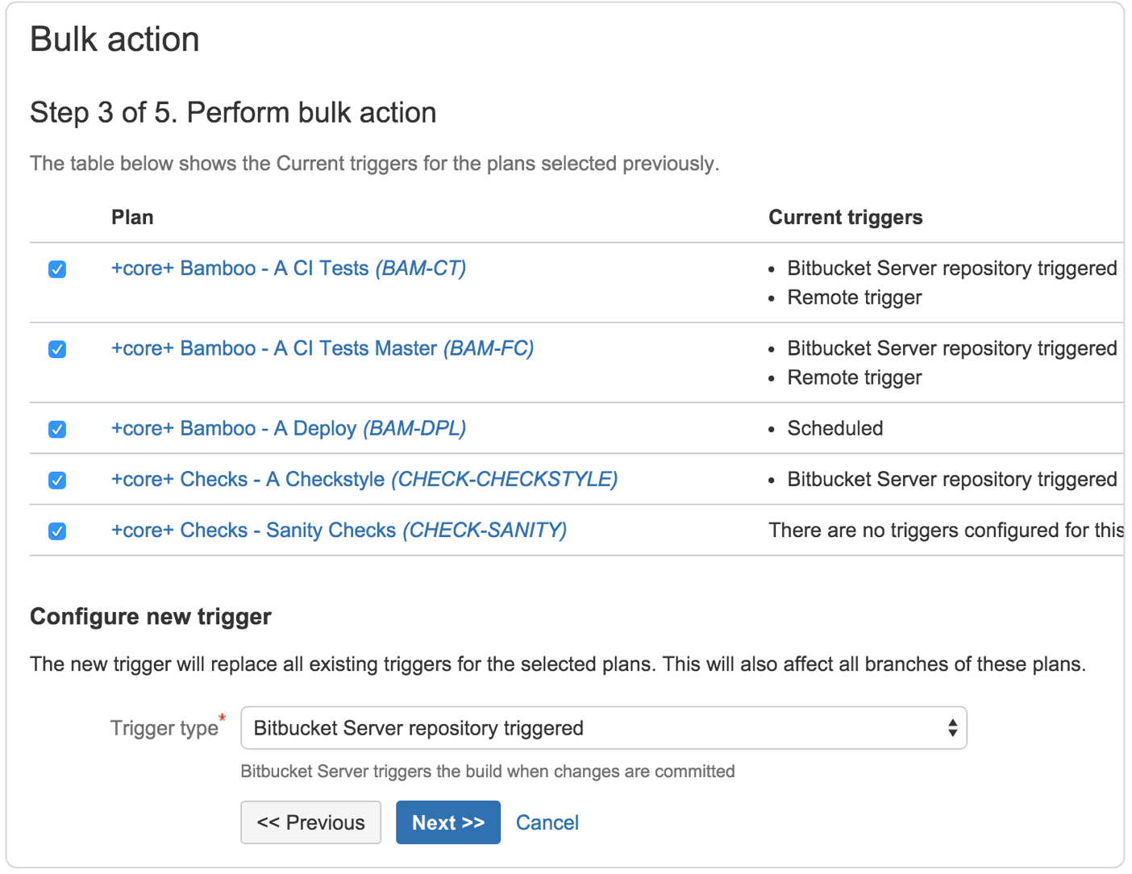Open the A CI Tests (BAM-CT) plan link
1132x874 pixels.
[289, 268]
